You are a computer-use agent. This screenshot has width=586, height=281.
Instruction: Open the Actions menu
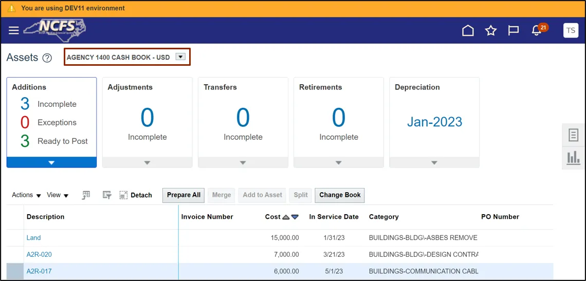tap(26, 195)
